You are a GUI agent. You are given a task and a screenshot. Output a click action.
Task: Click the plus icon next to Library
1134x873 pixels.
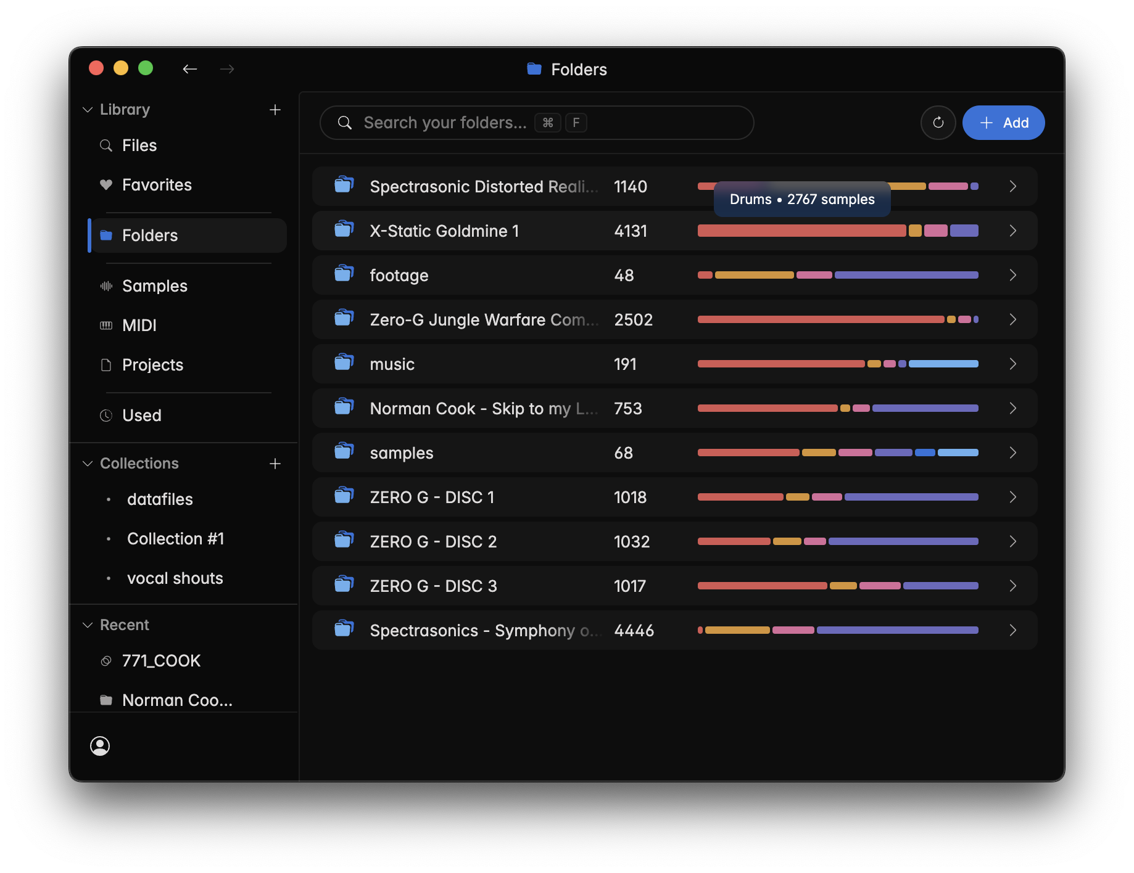click(x=275, y=110)
